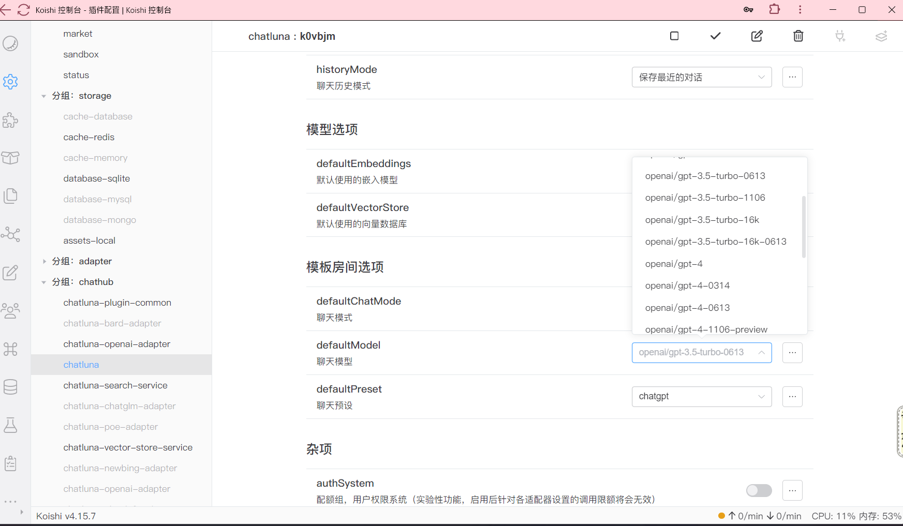Click the browser extensions puzzle icon
The width and height of the screenshot is (903, 526).
pos(774,9)
